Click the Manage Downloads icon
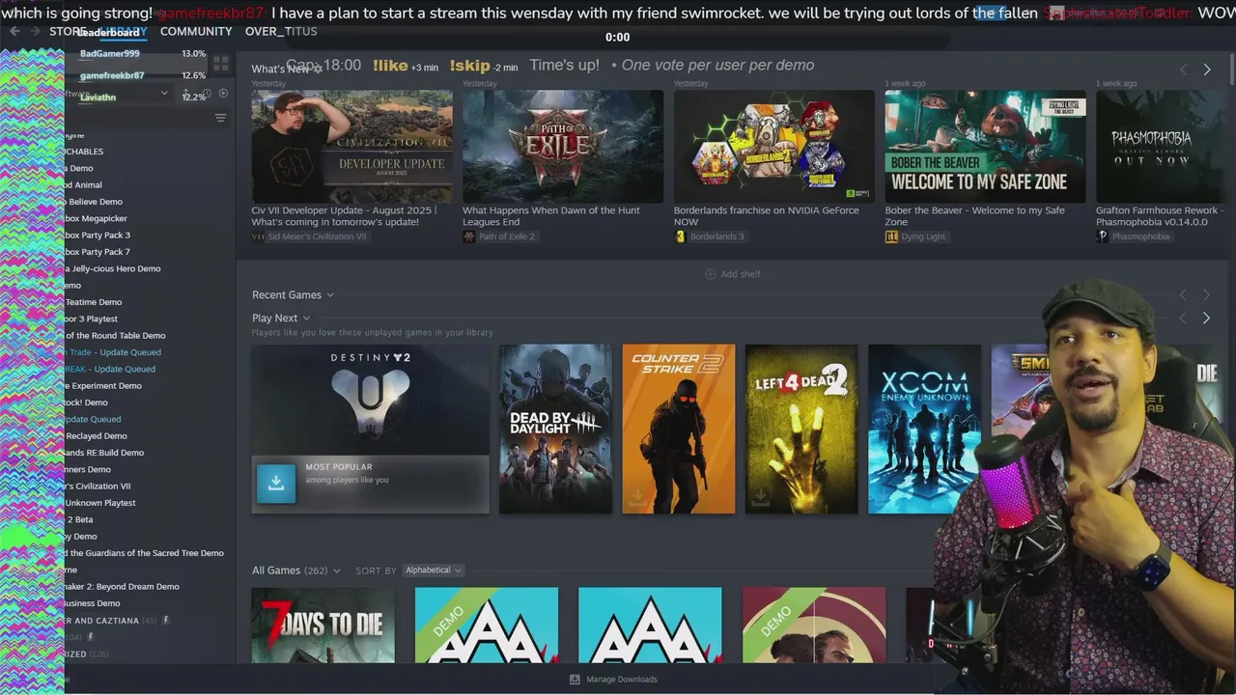Viewport: 1236px width, 695px height. [575, 680]
